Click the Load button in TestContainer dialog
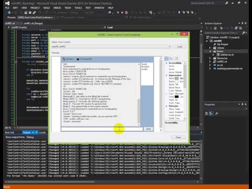 pos(180,47)
